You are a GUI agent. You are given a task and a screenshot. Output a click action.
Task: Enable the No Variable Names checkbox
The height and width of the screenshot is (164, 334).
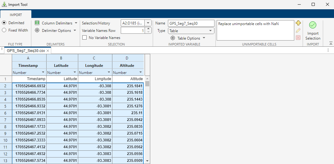84,38
